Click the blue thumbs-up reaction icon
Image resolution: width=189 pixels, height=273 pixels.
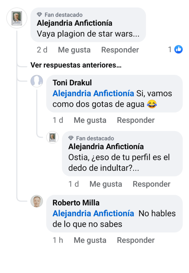(x=178, y=49)
